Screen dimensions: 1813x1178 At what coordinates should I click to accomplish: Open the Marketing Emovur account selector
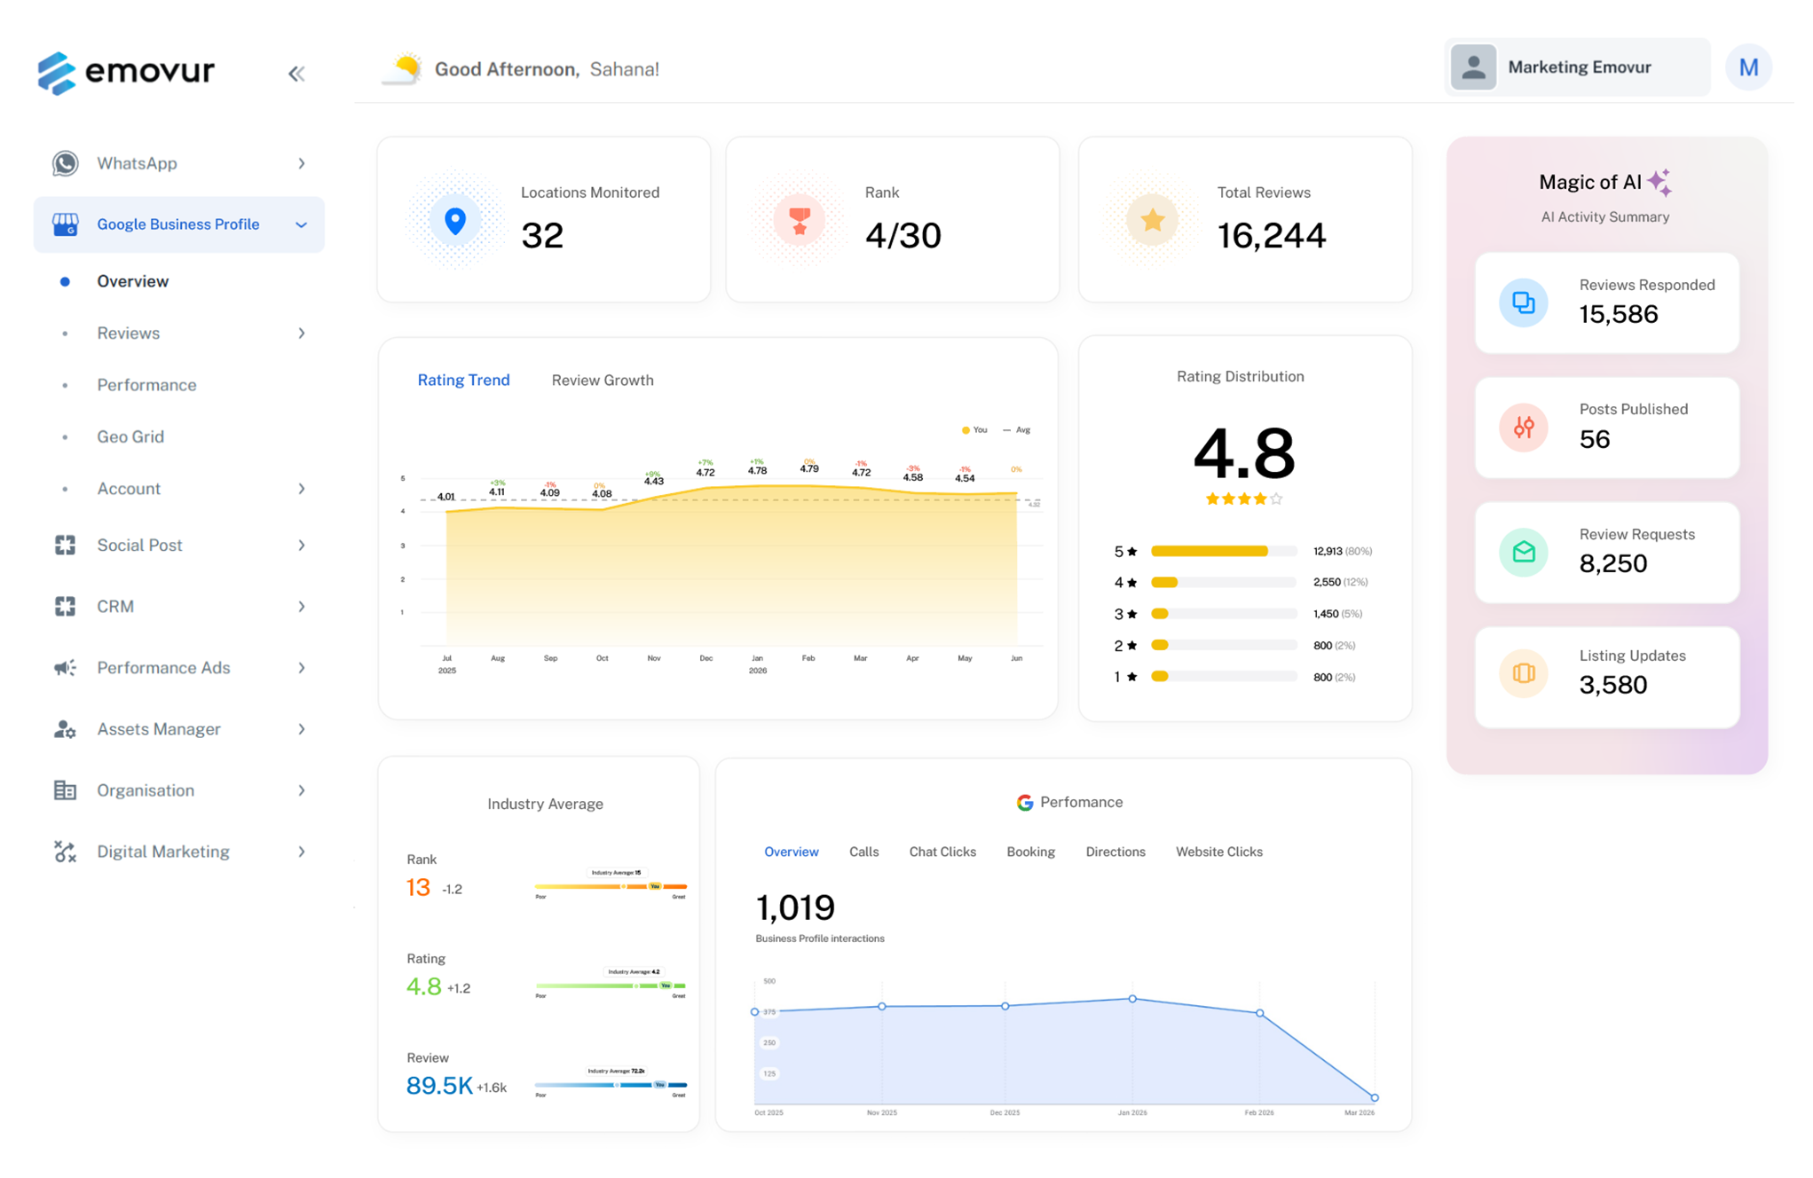pos(1576,67)
